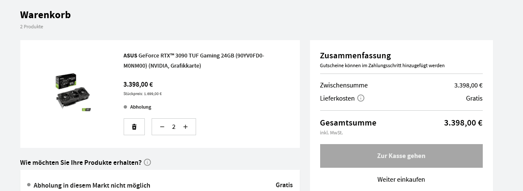Follow the Weiter einkaufen link
Viewport: 523px width, 191px height.
(401, 180)
